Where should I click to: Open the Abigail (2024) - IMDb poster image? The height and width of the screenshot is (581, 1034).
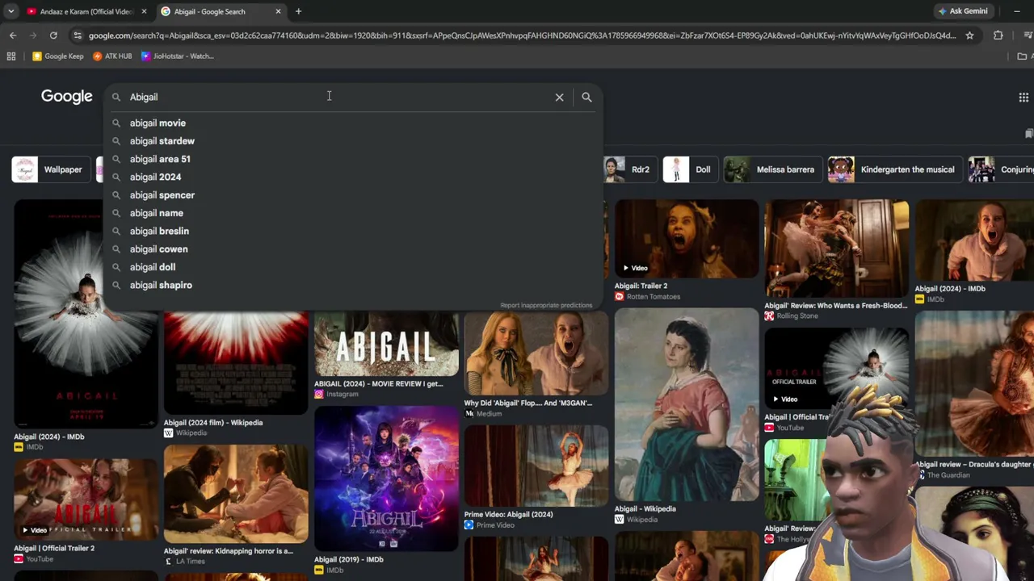click(x=86, y=315)
